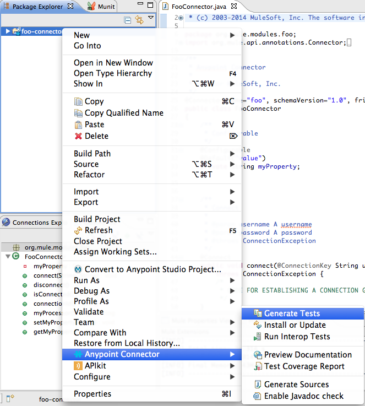The width and height of the screenshot is (365, 406).
Task: Open Package Explorer view menu dropdown
Action: pyautogui.click(x=151, y=19)
